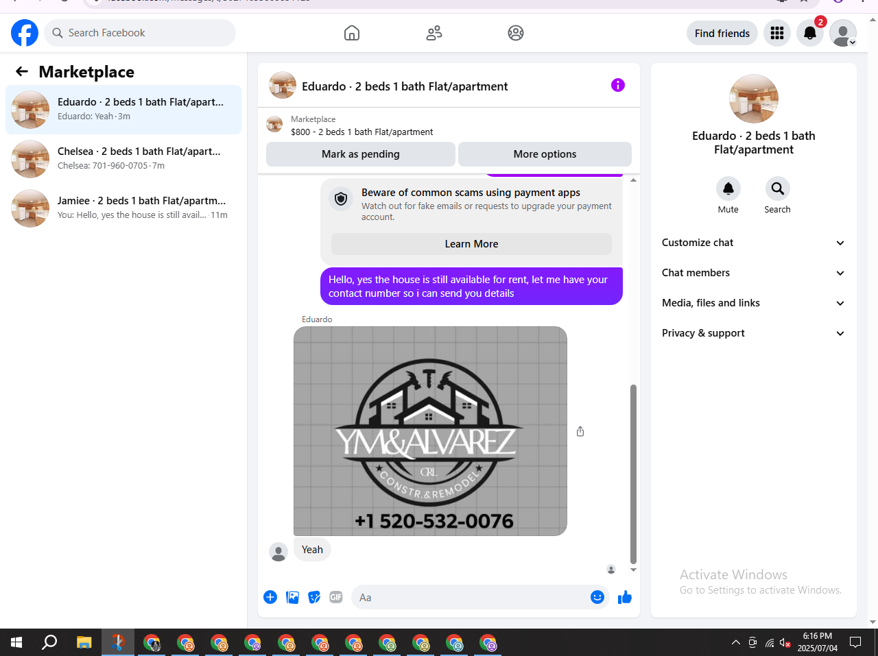Open the menu grid icon
Screen dimensions: 878x656
[x=777, y=33]
